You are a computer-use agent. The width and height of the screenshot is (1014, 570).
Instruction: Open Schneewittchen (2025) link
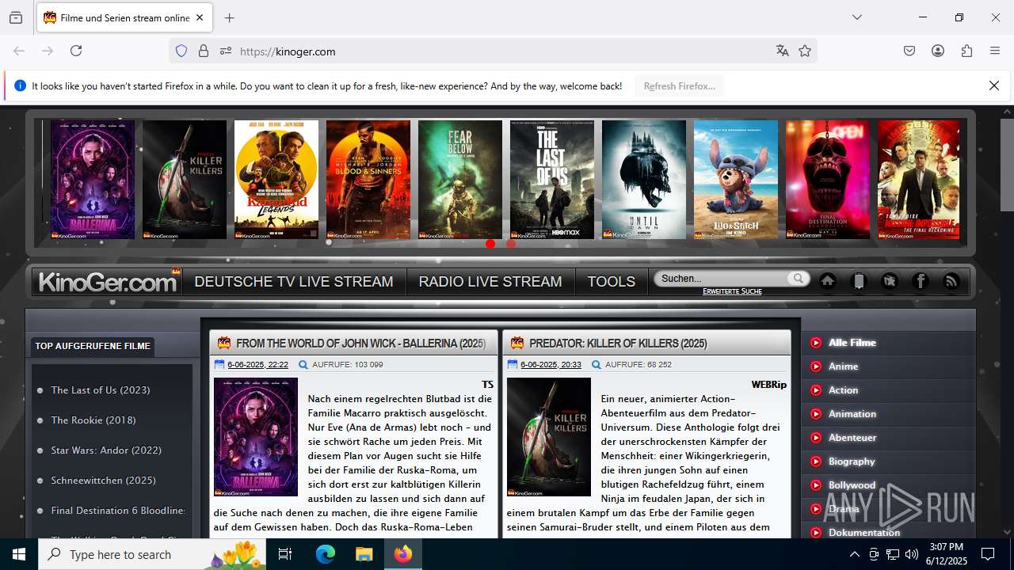[104, 481]
